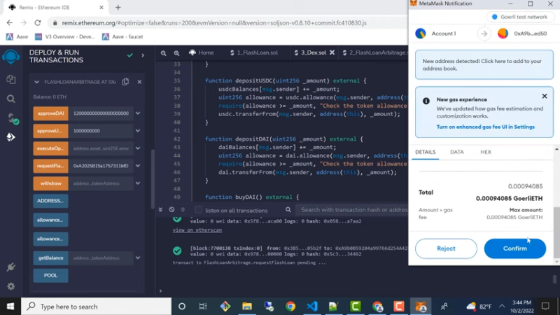
Task: Expand withdraw parameters chevron
Action: pos(138,183)
